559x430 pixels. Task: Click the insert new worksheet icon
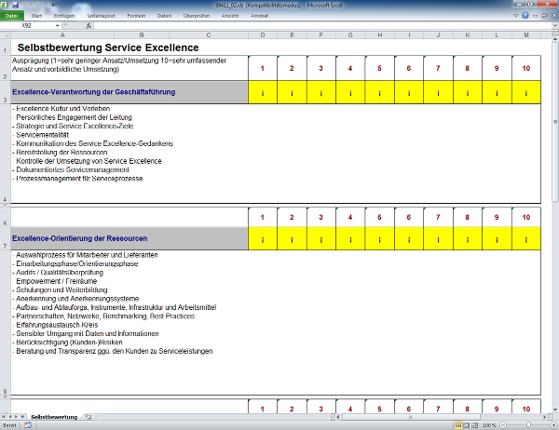[89, 416]
